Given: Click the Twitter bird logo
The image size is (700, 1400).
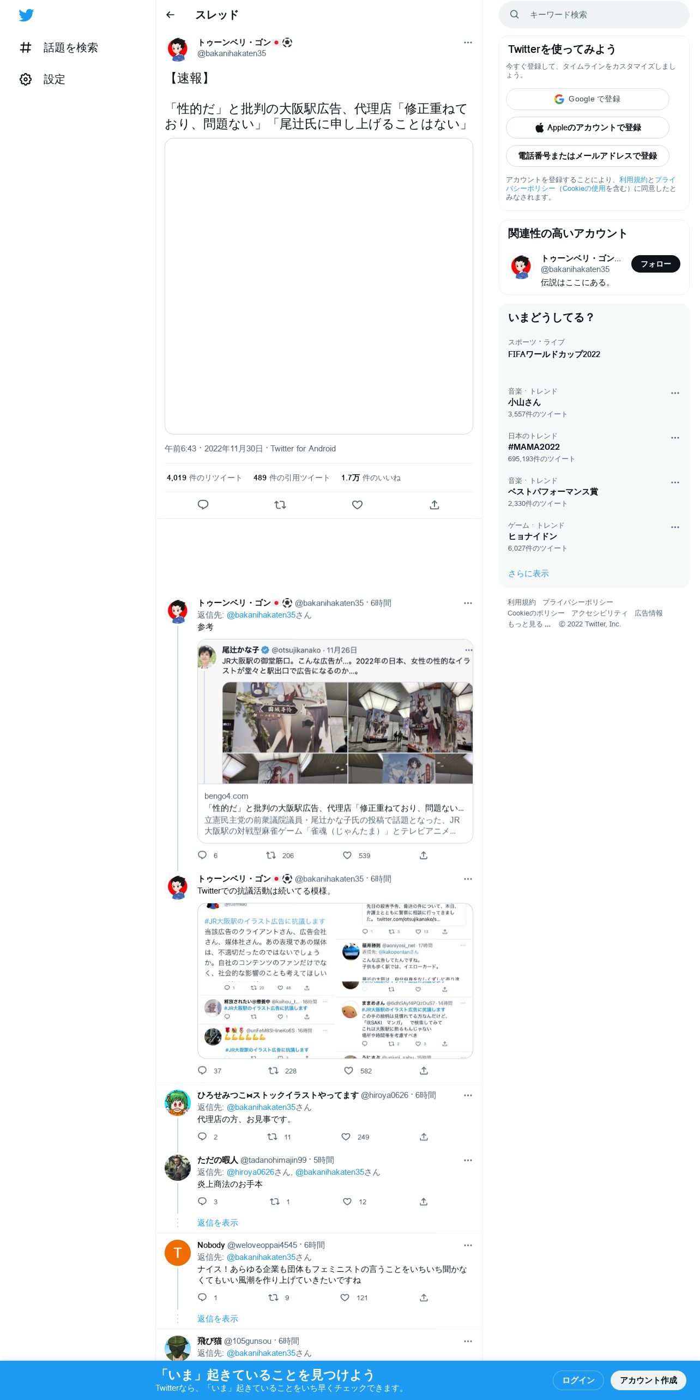Looking at the screenshot, I should (x=26, y=15).
